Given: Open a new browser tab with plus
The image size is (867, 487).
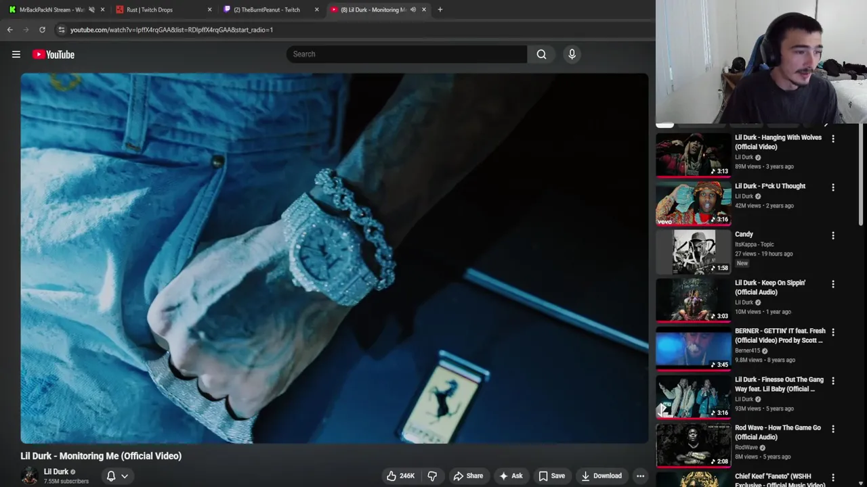Looking at the screenshot, I should tap(440, 9).
